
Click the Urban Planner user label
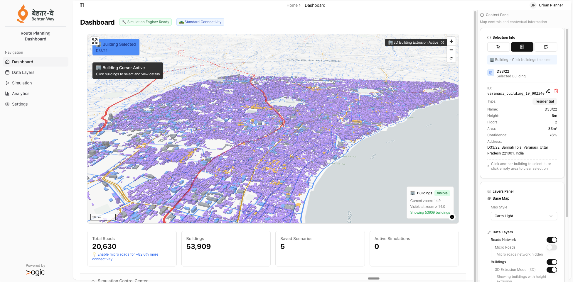[551, 5]
